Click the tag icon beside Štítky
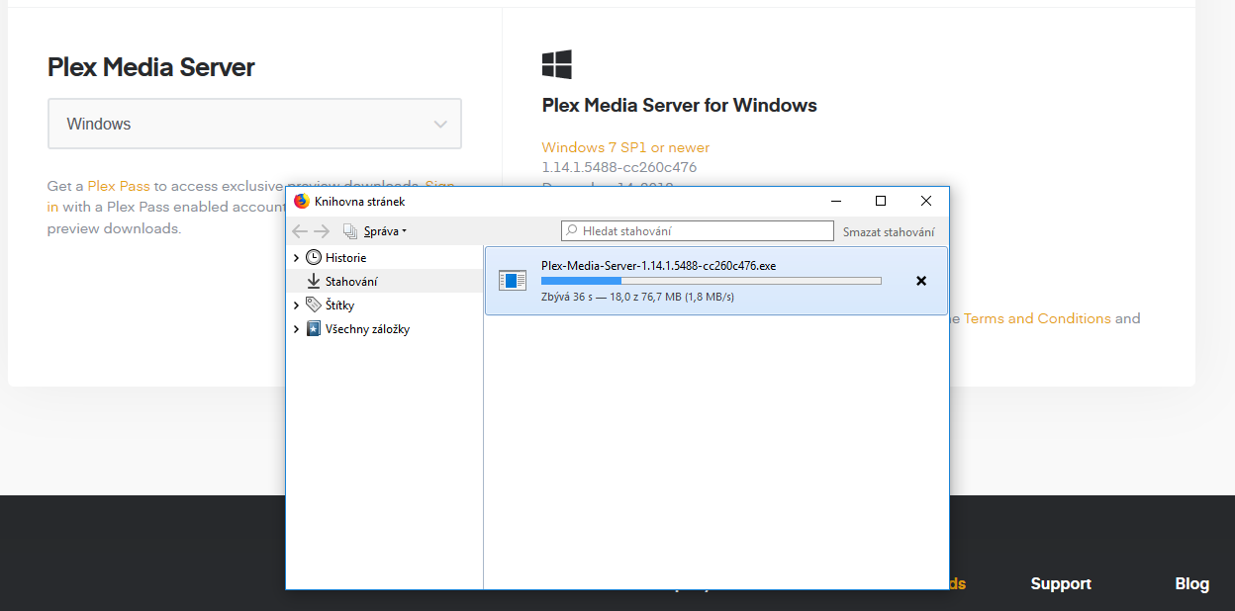This screenshot has width=1235, height=611. [314, 305]
